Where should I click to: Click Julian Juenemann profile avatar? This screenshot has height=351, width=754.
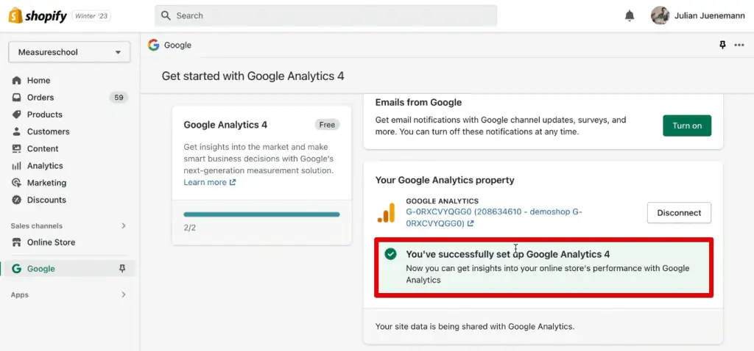(x=660, y=15)
